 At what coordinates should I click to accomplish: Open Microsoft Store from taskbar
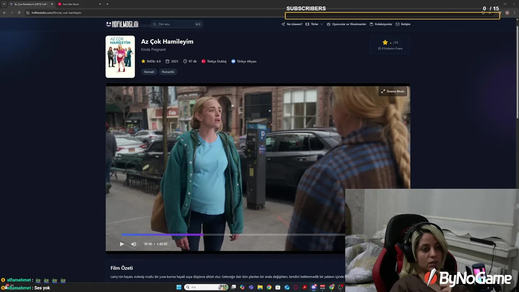coord(278,287)
